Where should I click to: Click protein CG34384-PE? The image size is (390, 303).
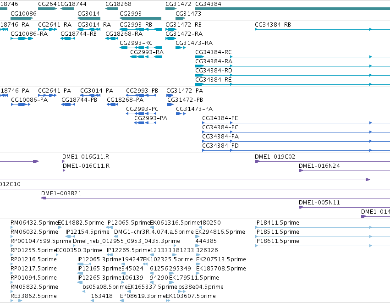click(296, 123)
